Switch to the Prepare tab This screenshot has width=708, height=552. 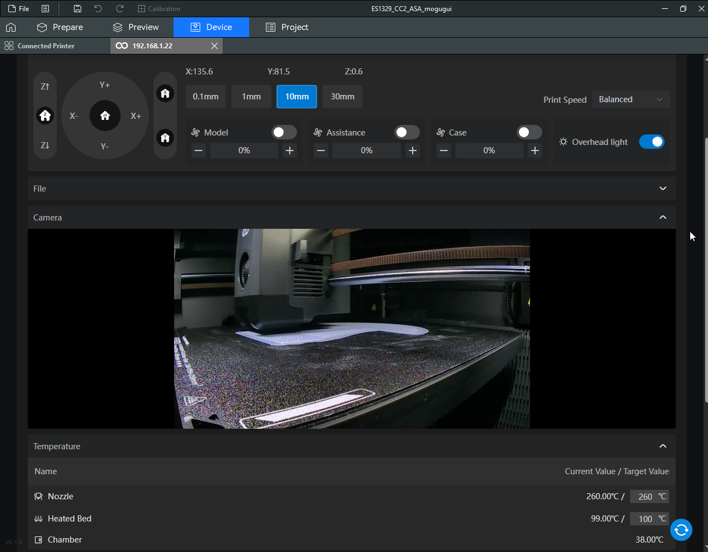click(60, 27)
